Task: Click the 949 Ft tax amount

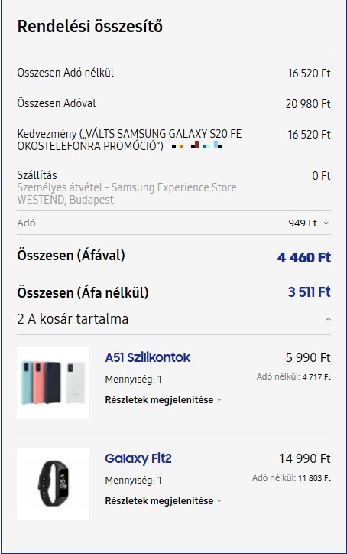Action: (x=303, y=223)
